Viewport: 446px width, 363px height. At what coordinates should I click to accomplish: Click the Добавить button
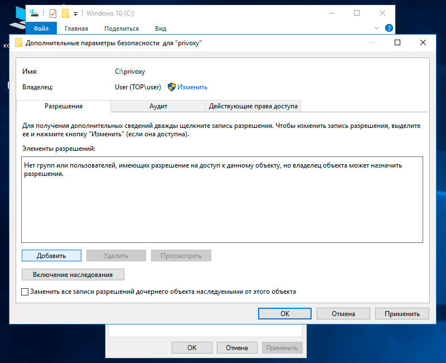pyautogui.click(x=51, y=256)
